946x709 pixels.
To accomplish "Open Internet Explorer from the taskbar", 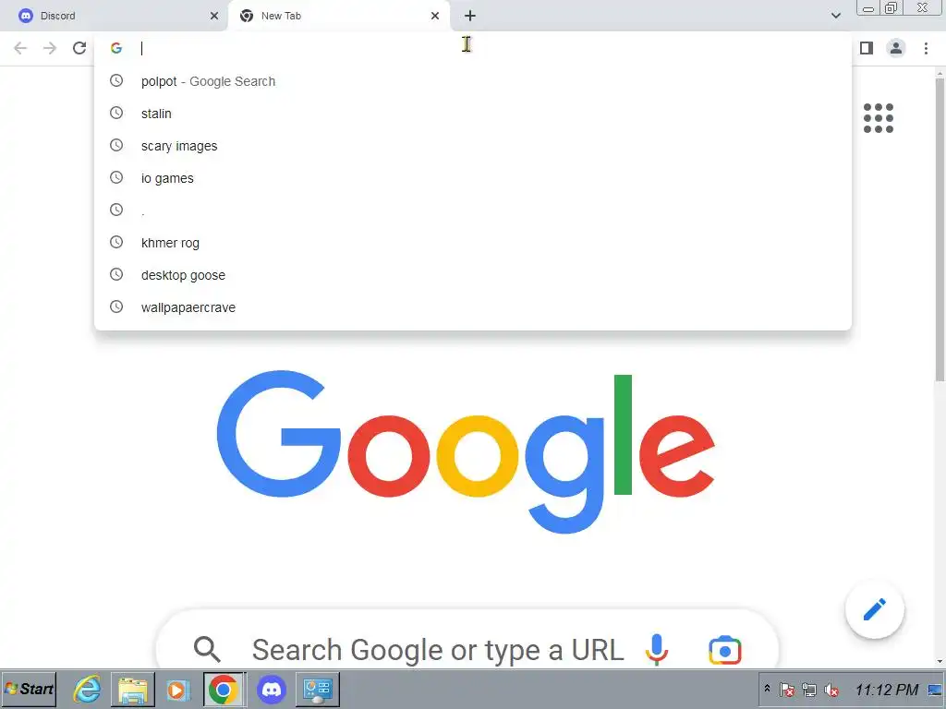I will (87, 689).
